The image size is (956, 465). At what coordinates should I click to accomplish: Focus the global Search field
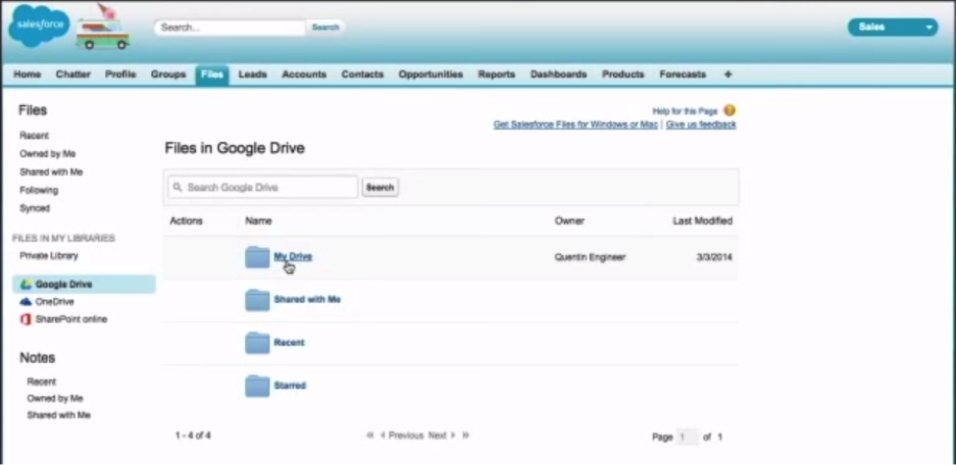tap(229, 27)
